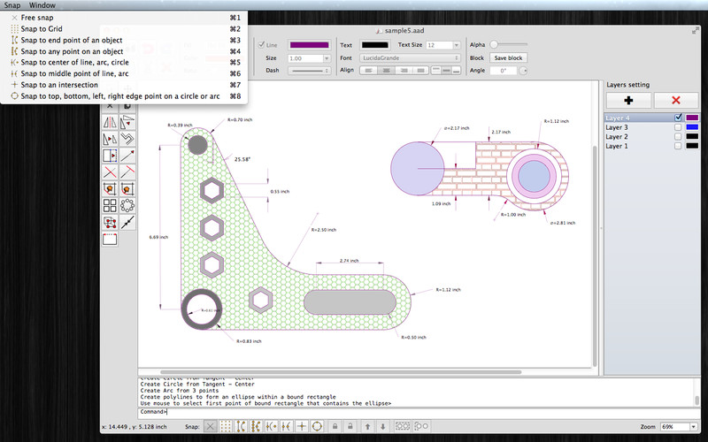Screen dimensions: 708x442
Task: Activate snap to circle edge icon in bottom bar
Action: click(x=317, y=426)
